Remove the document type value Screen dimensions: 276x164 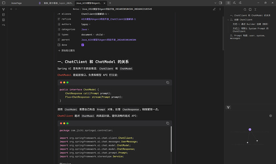(x=94, y=35)
